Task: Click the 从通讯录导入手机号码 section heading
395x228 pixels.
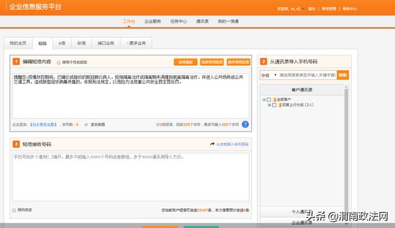Action: [294, 62]
